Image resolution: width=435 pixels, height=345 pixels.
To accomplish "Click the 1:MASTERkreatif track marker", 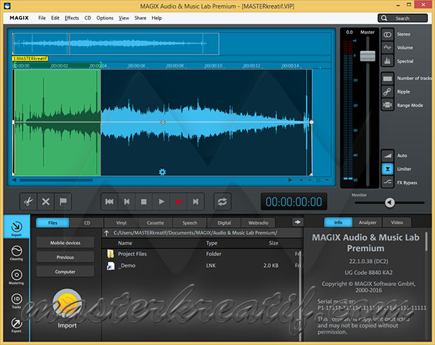I will click(30, 58).
